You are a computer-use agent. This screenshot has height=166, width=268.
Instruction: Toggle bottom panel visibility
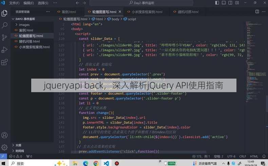pyautogui.click(x=224, y=3)
